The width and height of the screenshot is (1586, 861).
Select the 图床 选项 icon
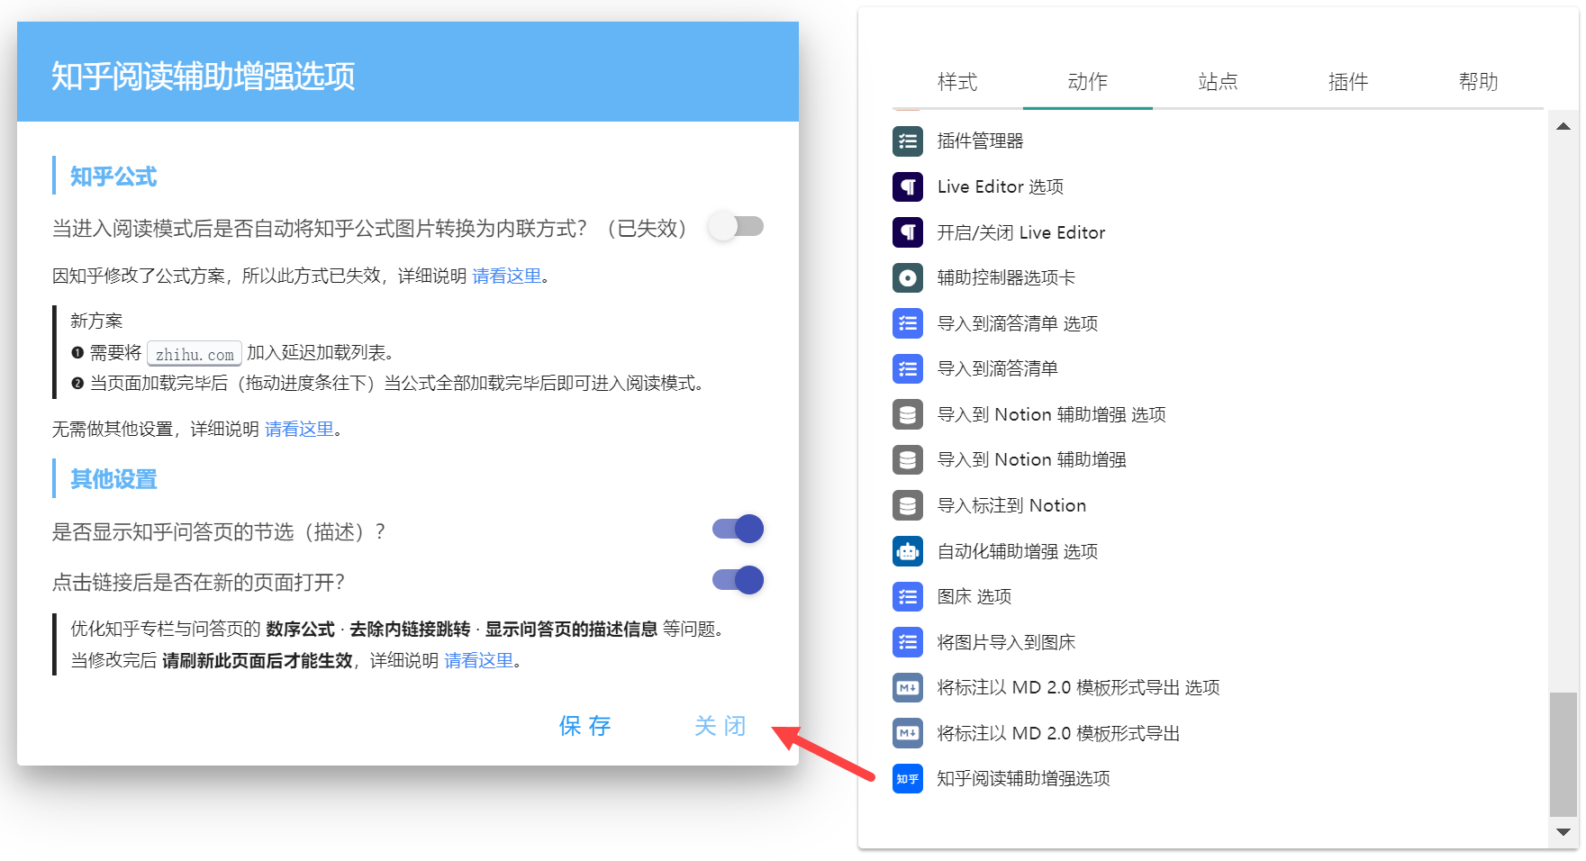pyautogui.click(x=908, y=596)
